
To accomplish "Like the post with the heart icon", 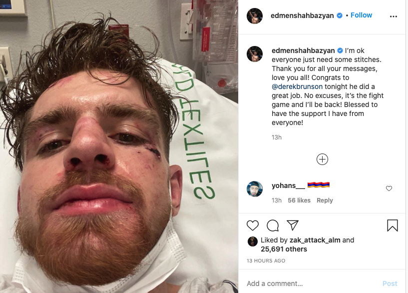I will (252, 225).
